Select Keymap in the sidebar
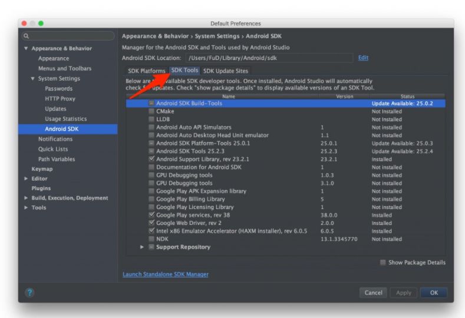Image resolution: width=465 pixels, height=318 pixels. tap(42, 168)
